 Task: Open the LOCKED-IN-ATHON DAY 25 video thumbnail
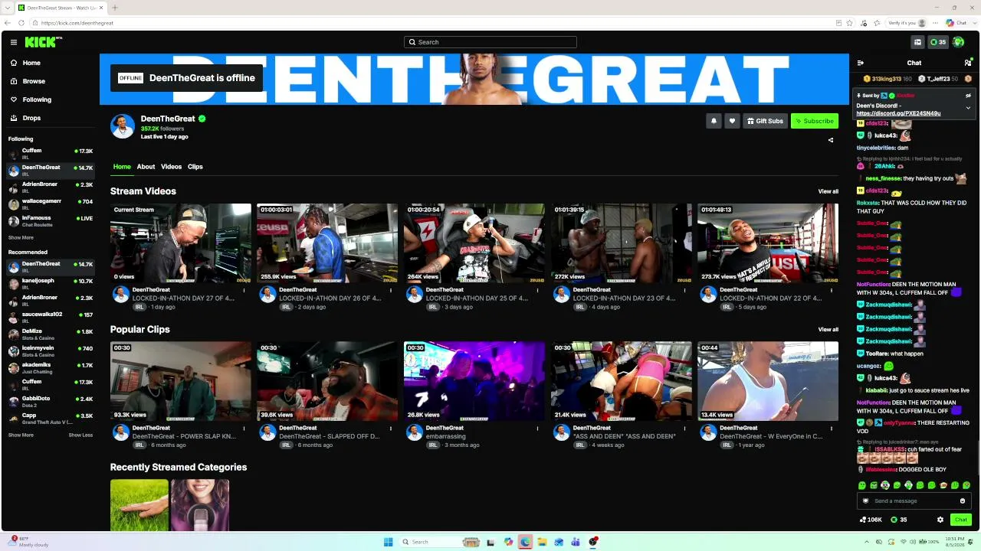pyautogui.click(x=474, y=243)
